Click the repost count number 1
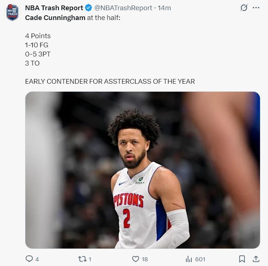Screen dimensions: 268x266 coord(90,259)
